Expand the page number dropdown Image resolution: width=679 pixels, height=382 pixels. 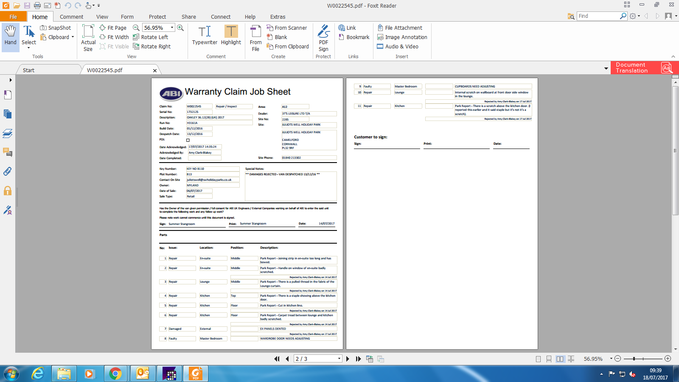click(339, 359)
